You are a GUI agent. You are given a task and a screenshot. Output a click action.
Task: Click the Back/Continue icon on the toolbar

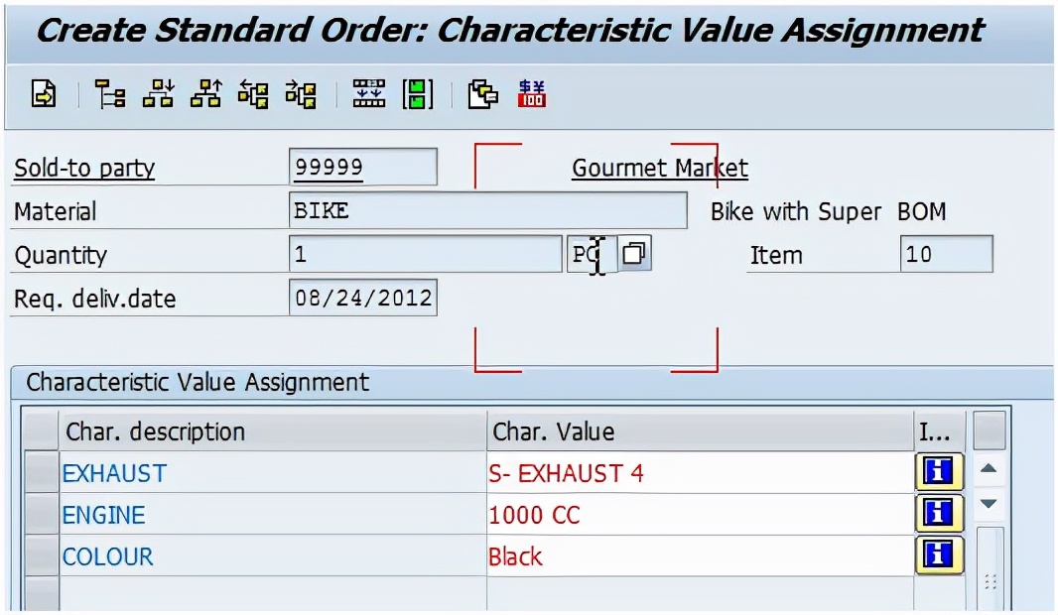(45, 95)
